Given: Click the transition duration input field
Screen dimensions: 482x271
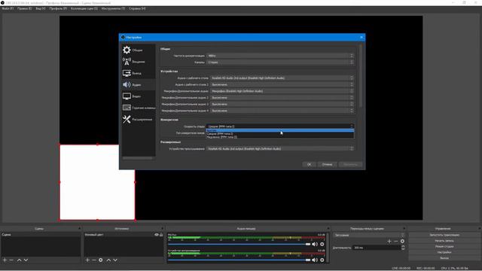Looking at the screenshot, I should [x=377, y=248].
